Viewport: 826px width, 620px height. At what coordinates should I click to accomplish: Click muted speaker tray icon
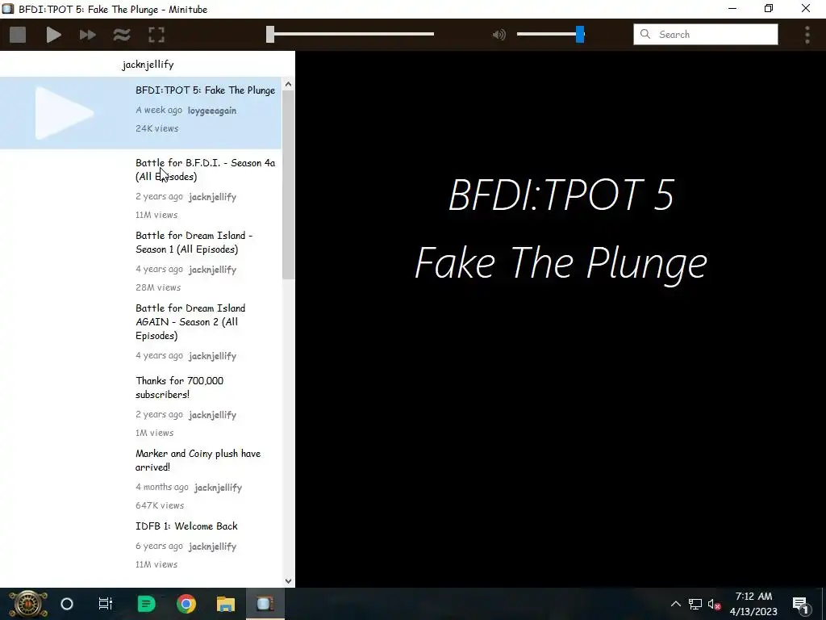(715, 604)
